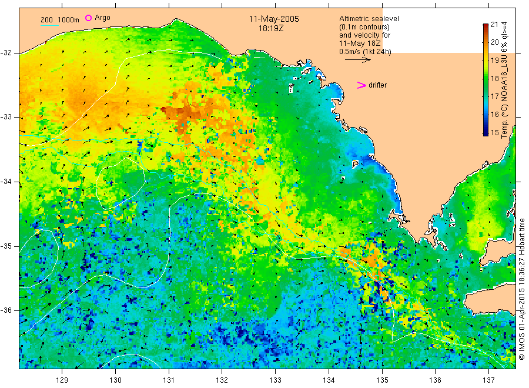Click the '200' depth legend text

coord(46,20)
